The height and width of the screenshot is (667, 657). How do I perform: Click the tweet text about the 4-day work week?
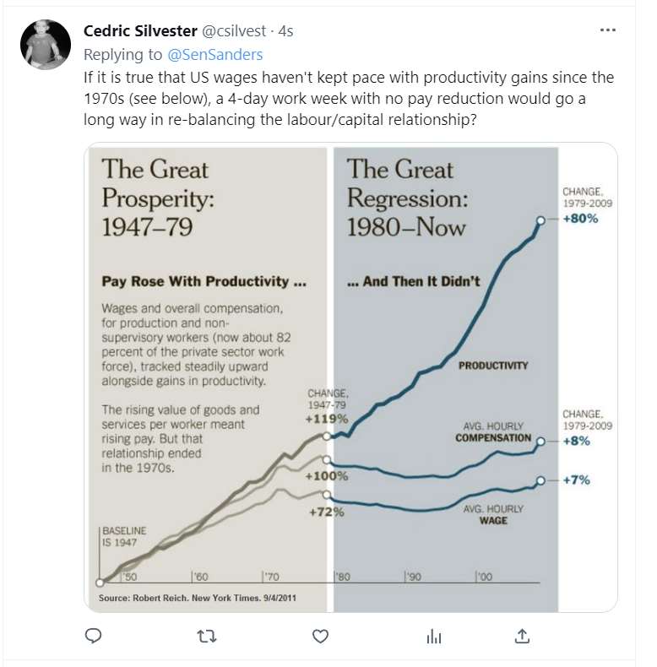[x=348, y=99]
